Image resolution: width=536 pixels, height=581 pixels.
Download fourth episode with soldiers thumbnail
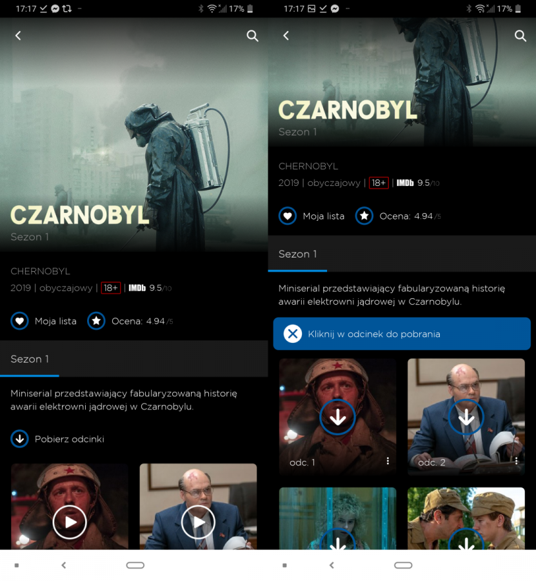466,540
